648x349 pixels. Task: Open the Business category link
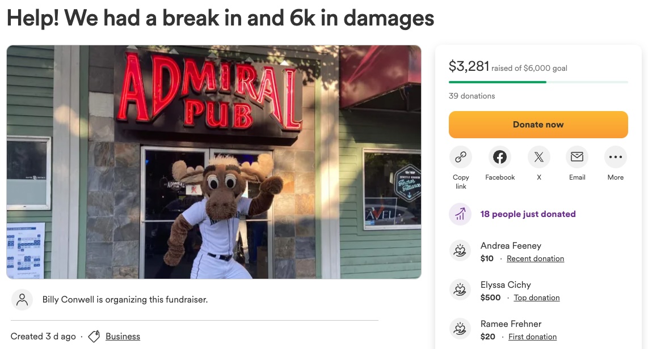tap(123, 336)
